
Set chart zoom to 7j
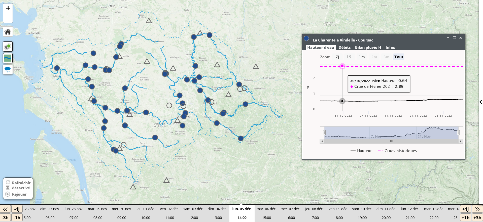[337, 57]
